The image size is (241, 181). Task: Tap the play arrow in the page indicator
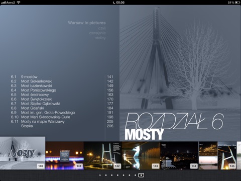(x=100, y=175)
